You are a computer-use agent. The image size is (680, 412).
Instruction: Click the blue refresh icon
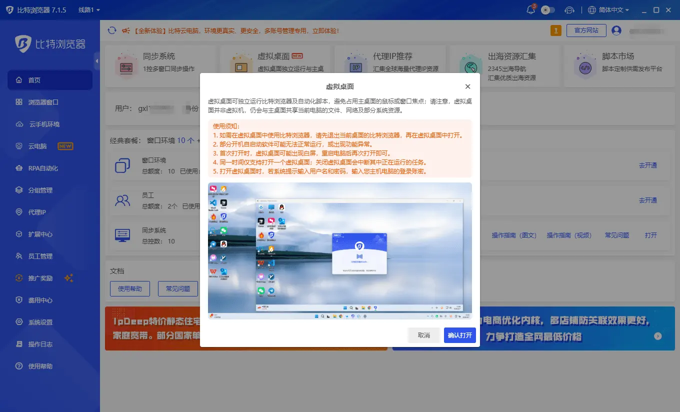tap(112, 30)
